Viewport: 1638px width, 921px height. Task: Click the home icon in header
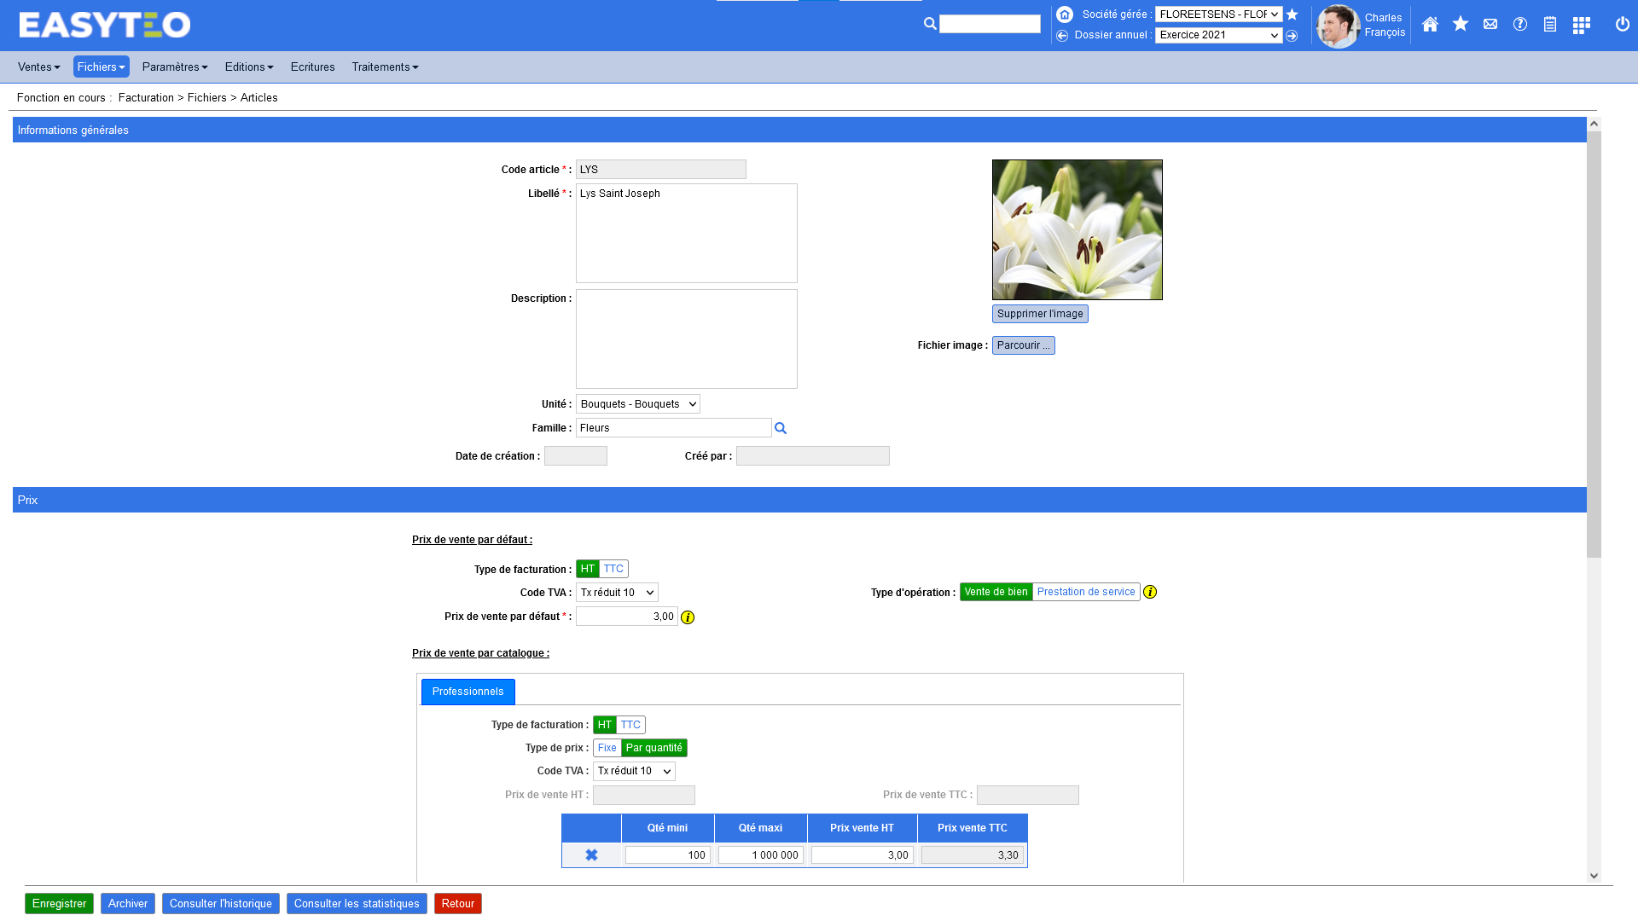1430,25
